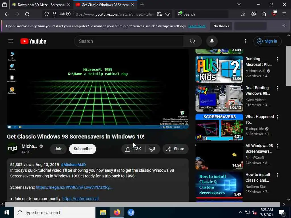Open File Explorer from taskbar
The width and height of the screenshot is (291, 218).
(x=103, y=212)
